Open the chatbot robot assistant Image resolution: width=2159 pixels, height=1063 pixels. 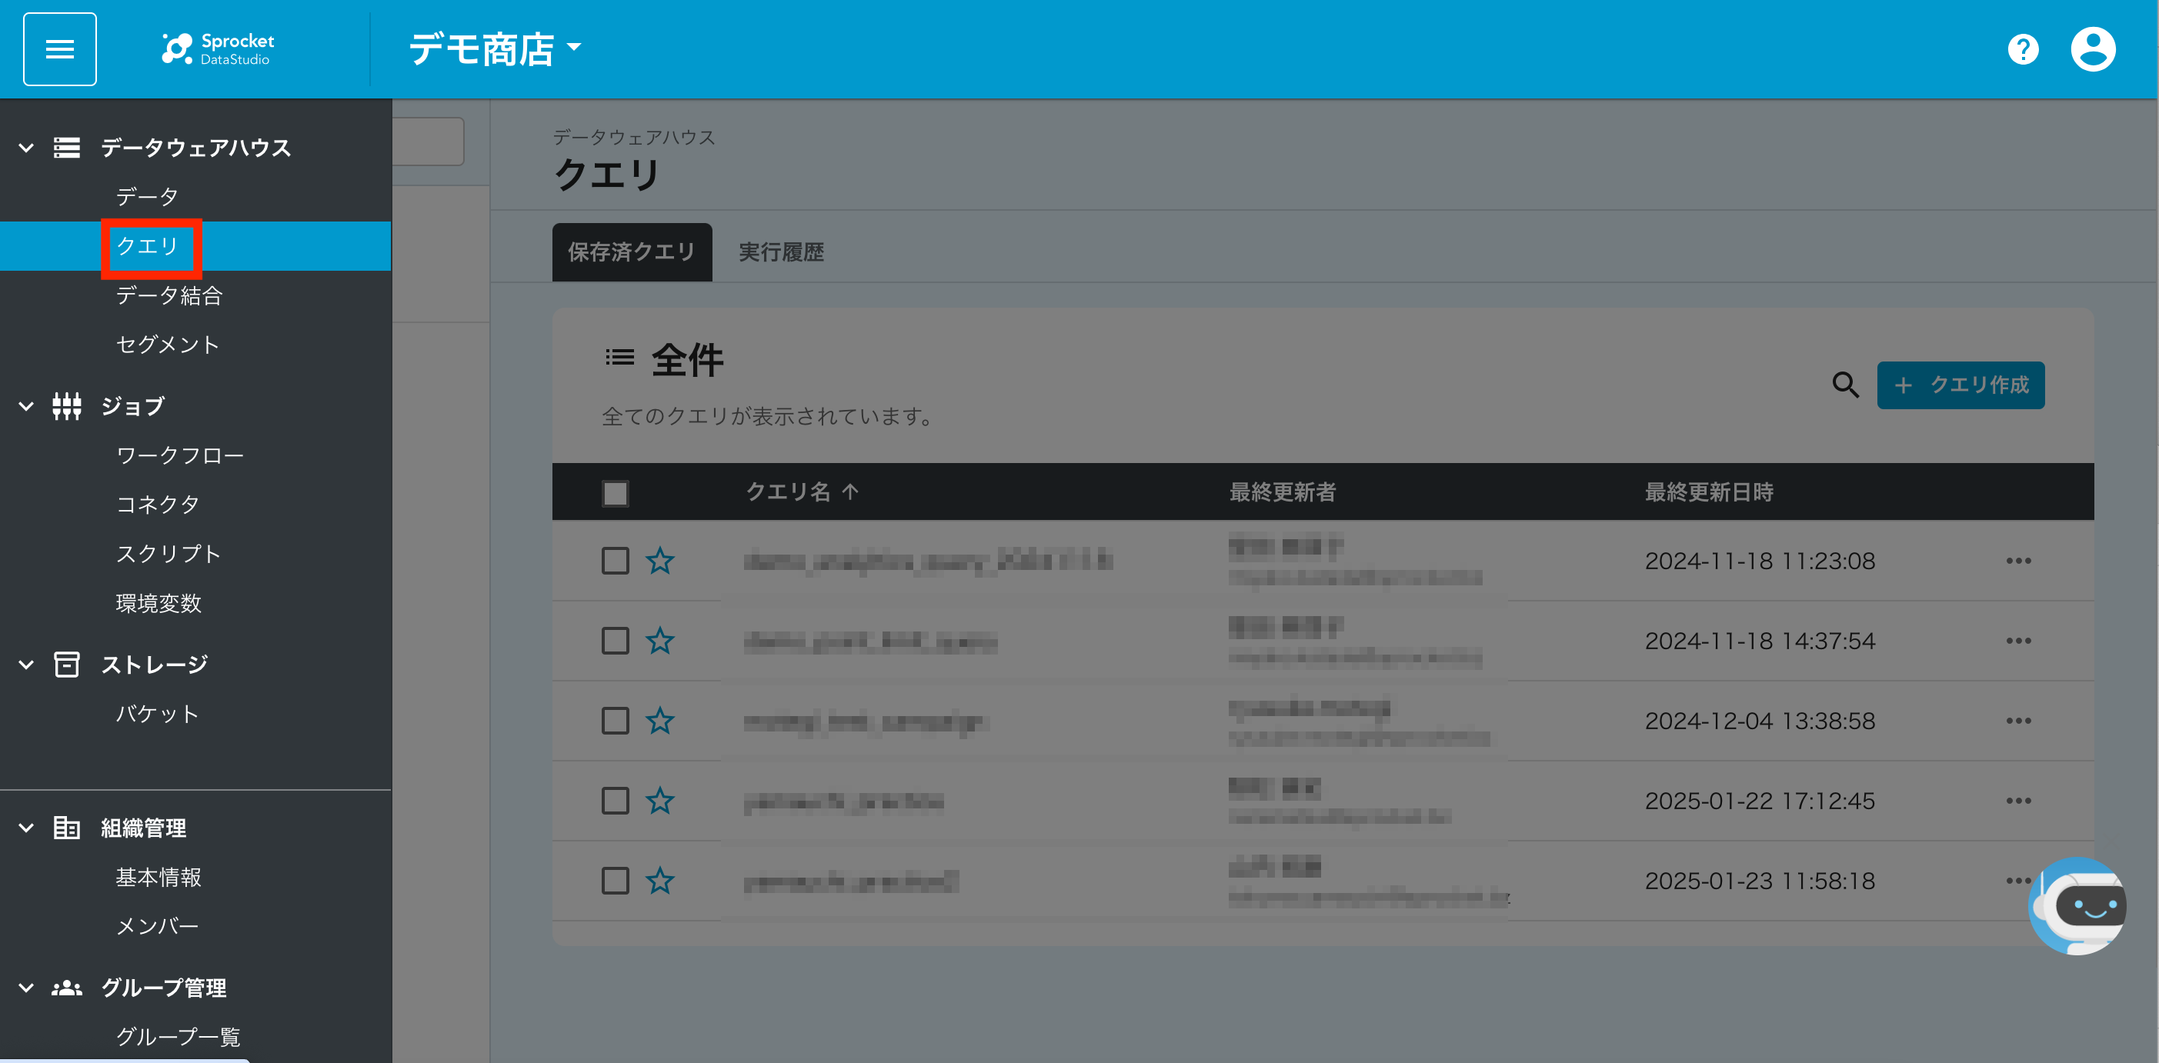click(x=2077, y=905)
